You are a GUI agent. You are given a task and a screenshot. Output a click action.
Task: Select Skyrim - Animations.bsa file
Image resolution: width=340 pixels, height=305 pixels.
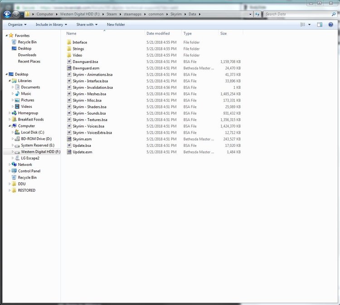92,75
